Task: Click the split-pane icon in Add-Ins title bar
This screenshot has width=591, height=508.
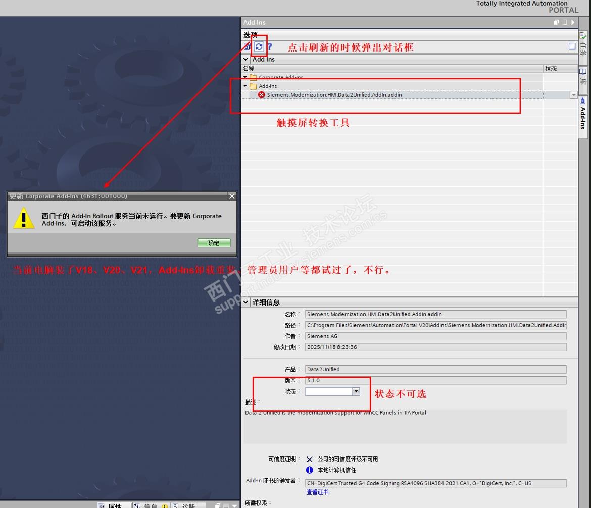Action: coord(565,22)
